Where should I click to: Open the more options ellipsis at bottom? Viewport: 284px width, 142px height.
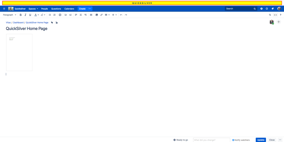pos(280,140)
